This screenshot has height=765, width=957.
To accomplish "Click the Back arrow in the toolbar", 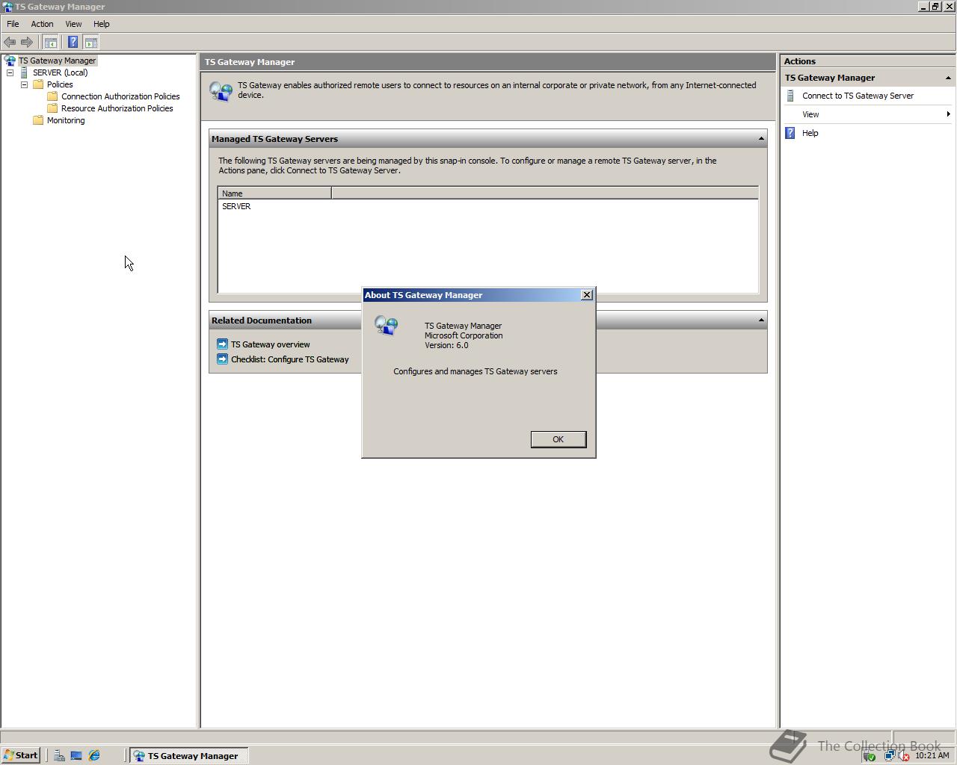I will [x=10, y=43].
